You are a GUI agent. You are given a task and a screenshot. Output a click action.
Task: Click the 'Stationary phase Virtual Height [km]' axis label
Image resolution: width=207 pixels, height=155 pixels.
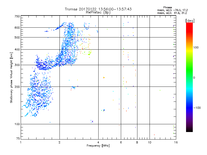11,78
